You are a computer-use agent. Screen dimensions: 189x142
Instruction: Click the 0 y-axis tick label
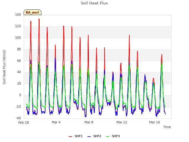coord(20,95)
